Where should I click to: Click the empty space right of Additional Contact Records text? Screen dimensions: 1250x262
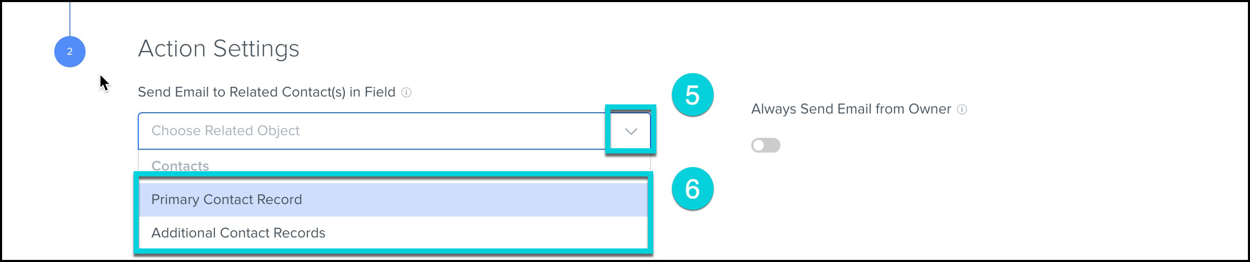tap(485, 233)
